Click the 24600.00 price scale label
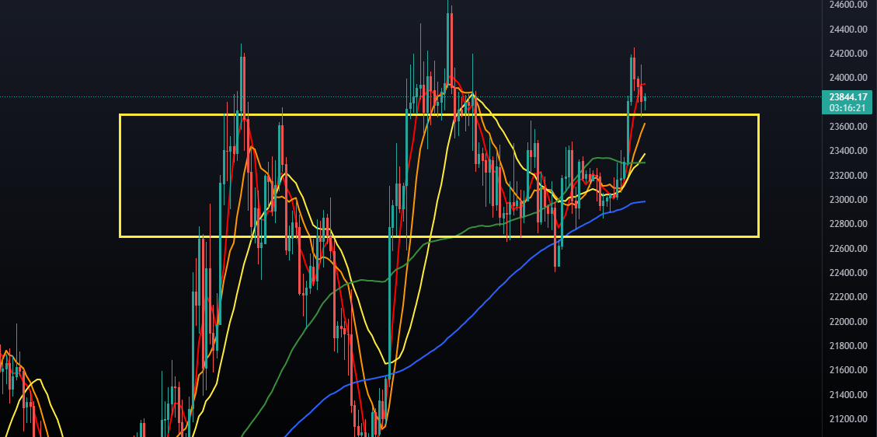The image size is (877, 437). click(849, 5)
